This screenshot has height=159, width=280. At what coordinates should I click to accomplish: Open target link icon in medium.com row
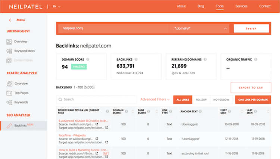tap(107, 127)
